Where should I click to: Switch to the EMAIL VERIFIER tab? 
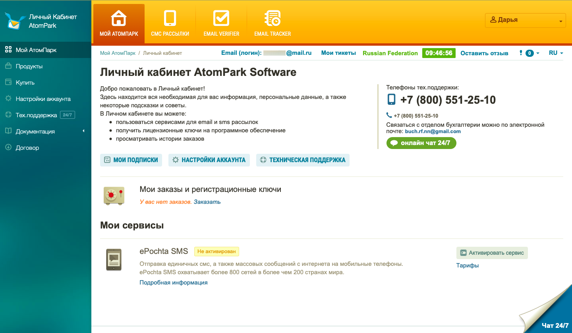tap(221, 24)
